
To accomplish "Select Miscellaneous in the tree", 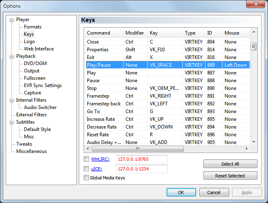I will pos(31,151).
